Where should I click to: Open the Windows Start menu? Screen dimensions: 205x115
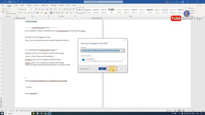[2, 113]
